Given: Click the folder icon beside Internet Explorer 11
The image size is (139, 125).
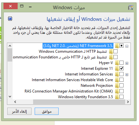Looking at the screenshot, I should [x=117, y=68].
